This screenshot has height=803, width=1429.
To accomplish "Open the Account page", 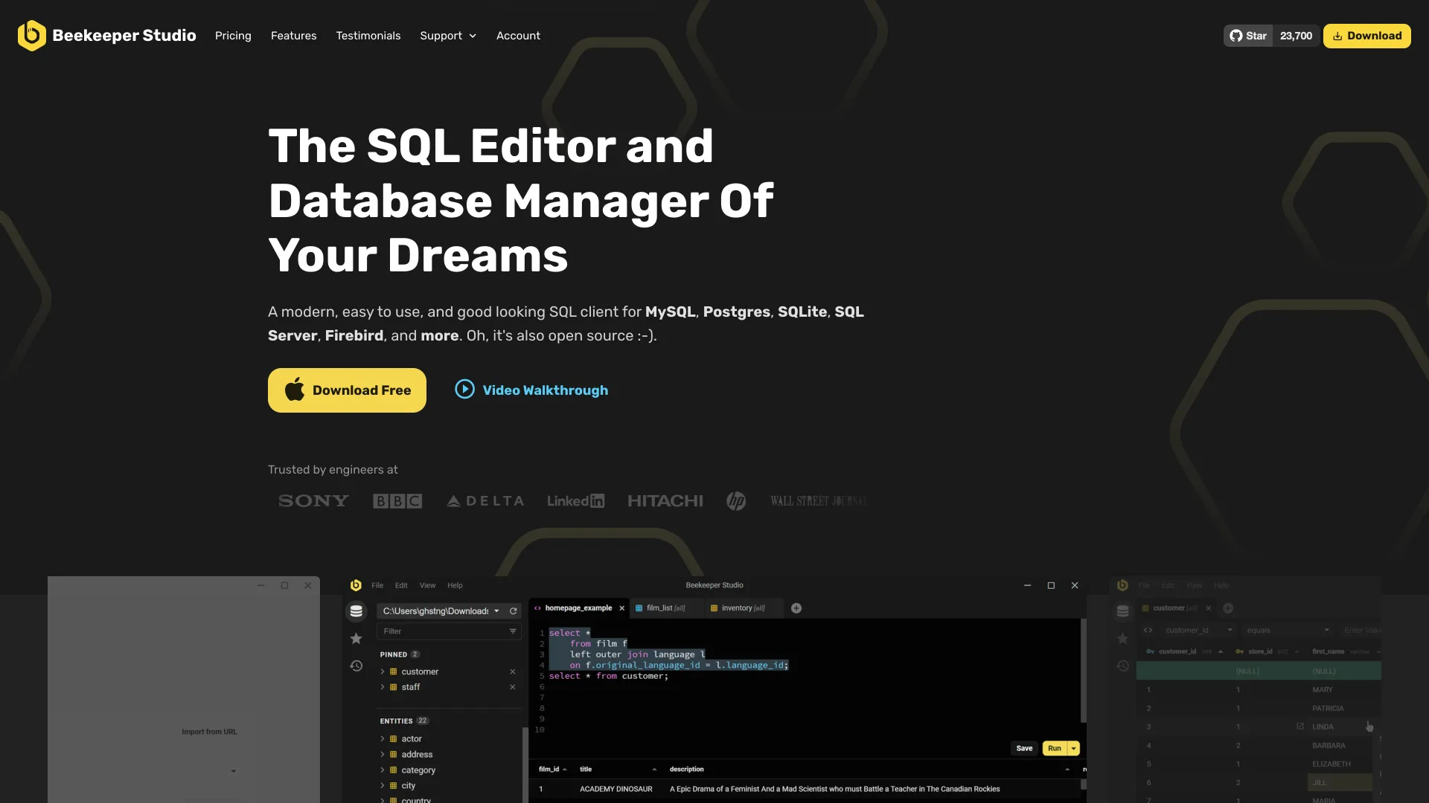I will (x=518, y=36).
